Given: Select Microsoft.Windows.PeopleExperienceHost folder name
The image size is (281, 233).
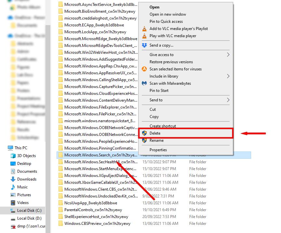Looking at the screenshot, I should [101, 141].
